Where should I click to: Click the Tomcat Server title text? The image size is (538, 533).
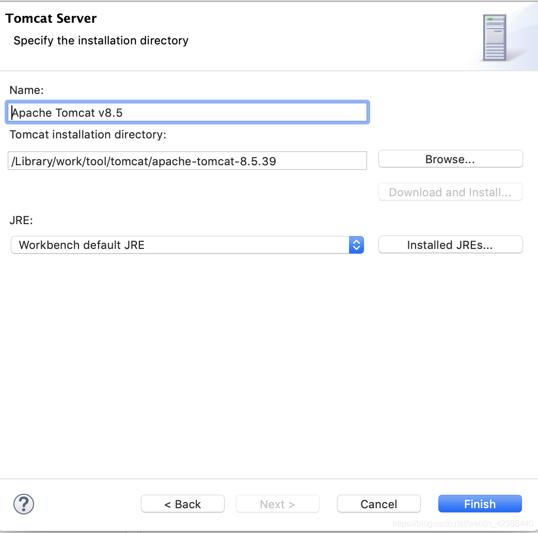[51, 18]
